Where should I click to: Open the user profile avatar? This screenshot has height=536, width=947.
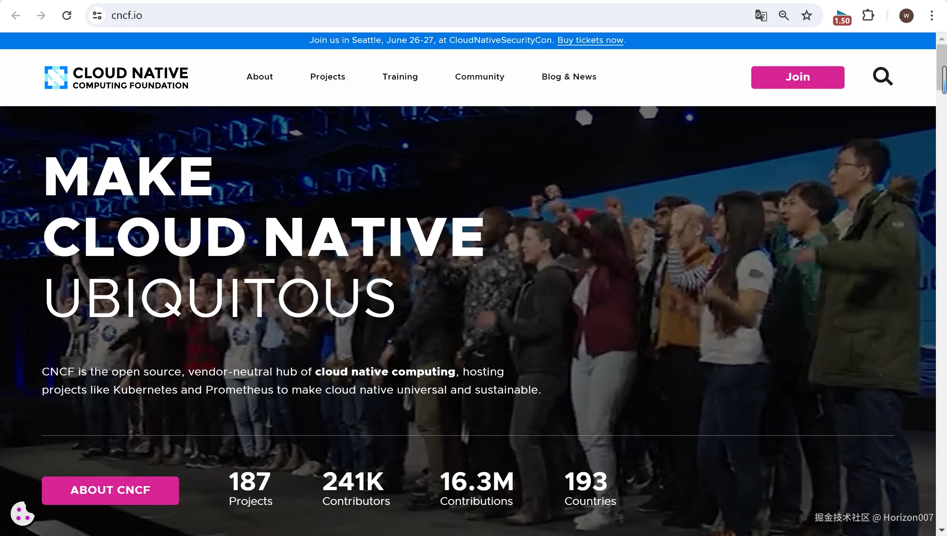(906, 16)
